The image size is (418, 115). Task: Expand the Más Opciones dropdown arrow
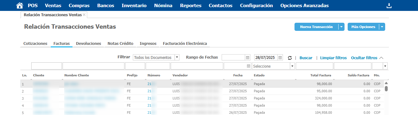(x=382, y=27)
